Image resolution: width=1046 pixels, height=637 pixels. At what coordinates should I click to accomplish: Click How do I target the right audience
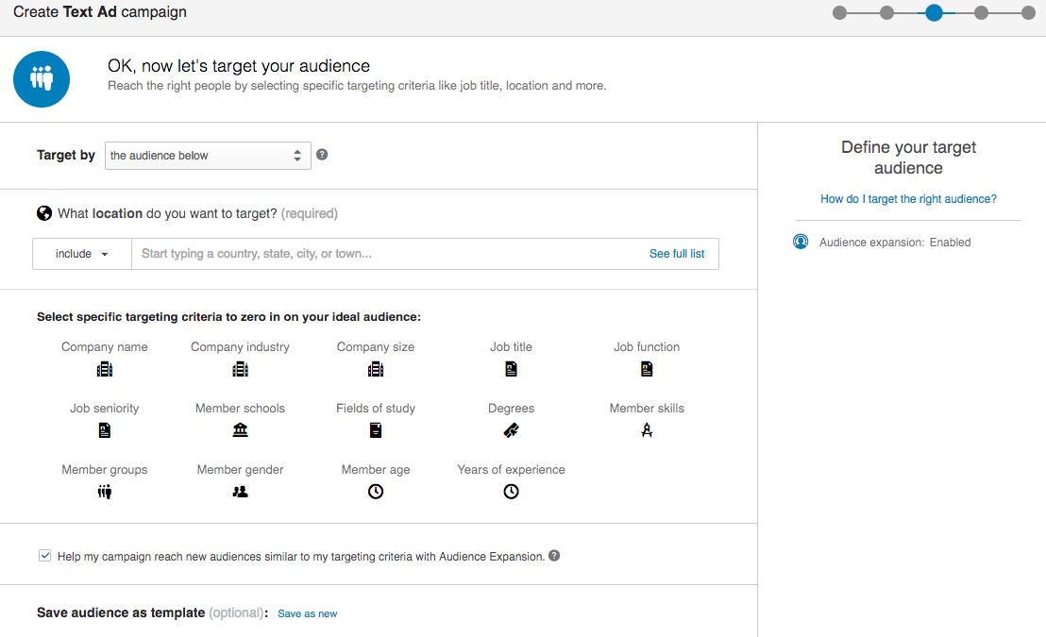click(x=907, y=198)
